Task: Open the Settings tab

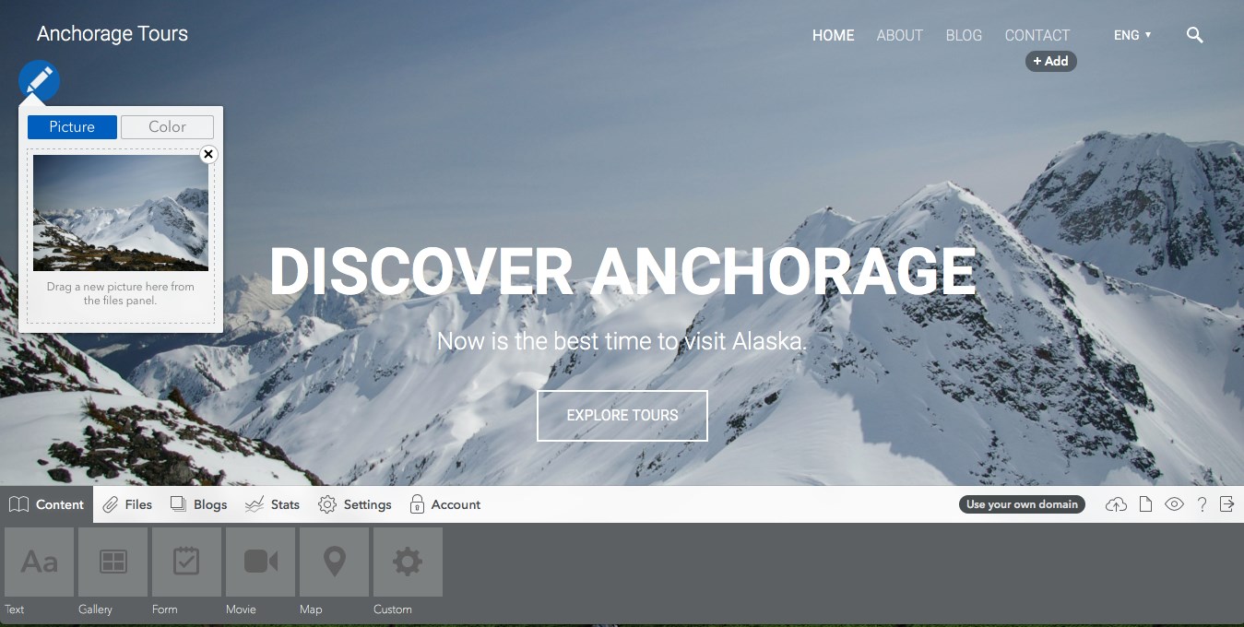Action: (355, 504)
